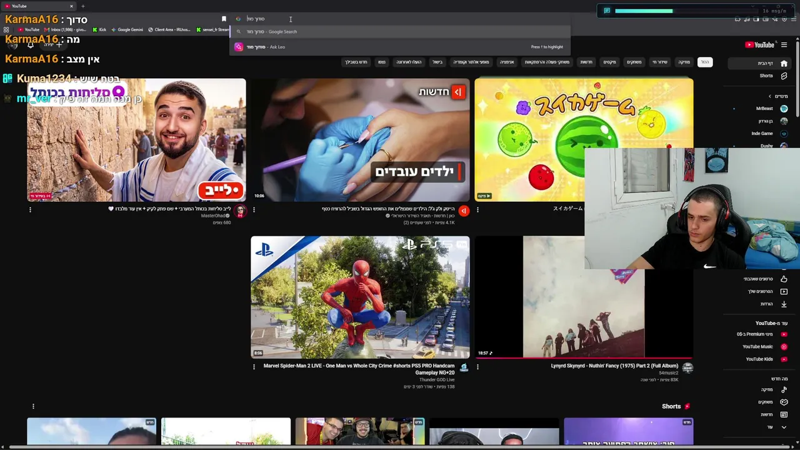Select the משחקים filter chip
Image resolution: width=800 pixels, height=450 pixels.
tap(634, 62)
